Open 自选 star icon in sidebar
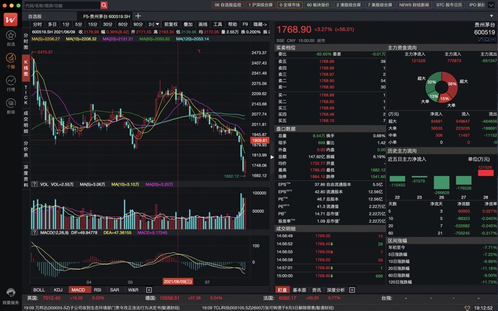Screen dimensions: 498x311 [x=11, y=35]
